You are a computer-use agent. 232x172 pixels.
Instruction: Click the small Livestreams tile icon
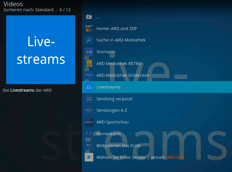(89, 87)
